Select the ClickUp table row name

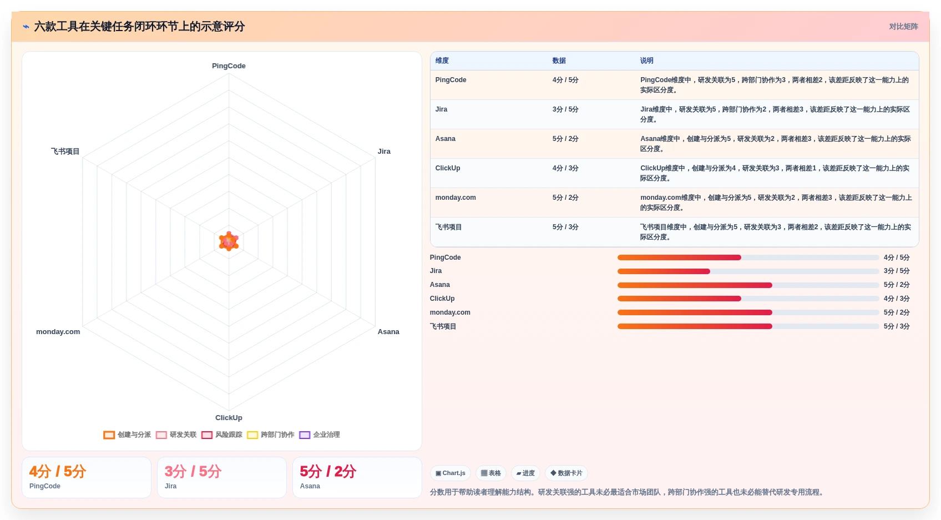[x=448, y=168]
